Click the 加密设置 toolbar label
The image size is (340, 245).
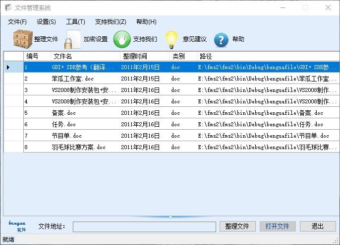pos(96,39)
